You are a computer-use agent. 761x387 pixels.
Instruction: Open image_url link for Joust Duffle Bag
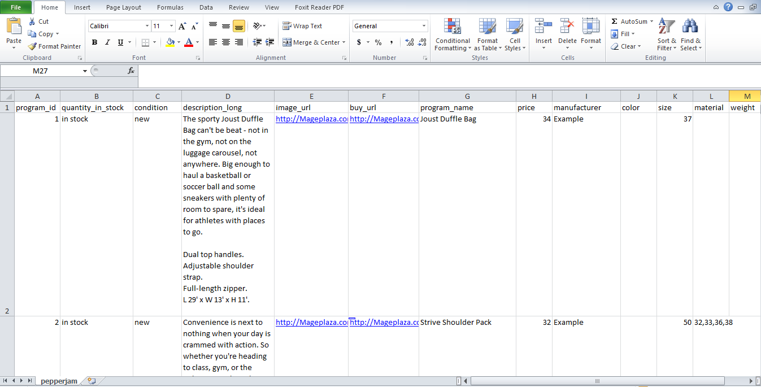(311, 119)
